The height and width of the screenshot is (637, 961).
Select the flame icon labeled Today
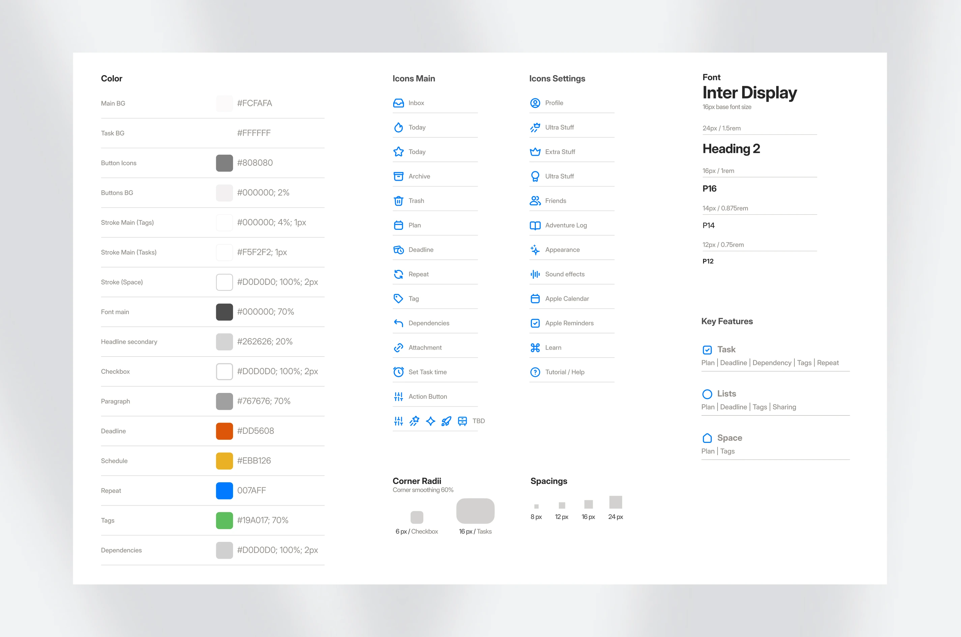398,127
